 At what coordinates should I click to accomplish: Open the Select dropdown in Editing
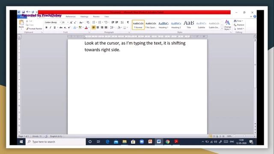click(x=239, y=29)
